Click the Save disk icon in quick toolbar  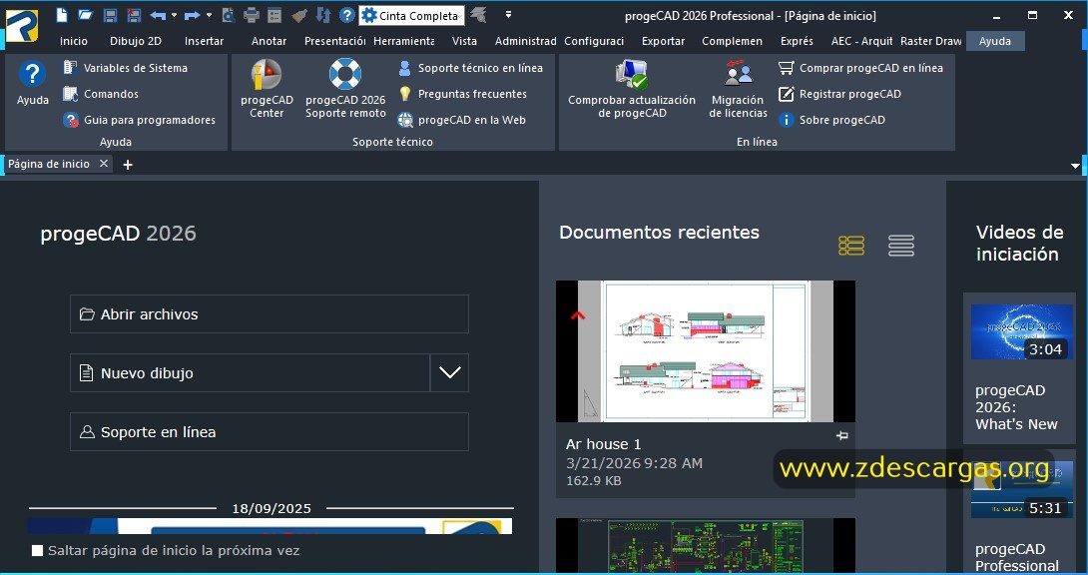click(x=110, y=15)
